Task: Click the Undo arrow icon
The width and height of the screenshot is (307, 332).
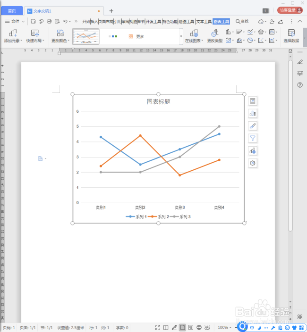Action: 65,21
